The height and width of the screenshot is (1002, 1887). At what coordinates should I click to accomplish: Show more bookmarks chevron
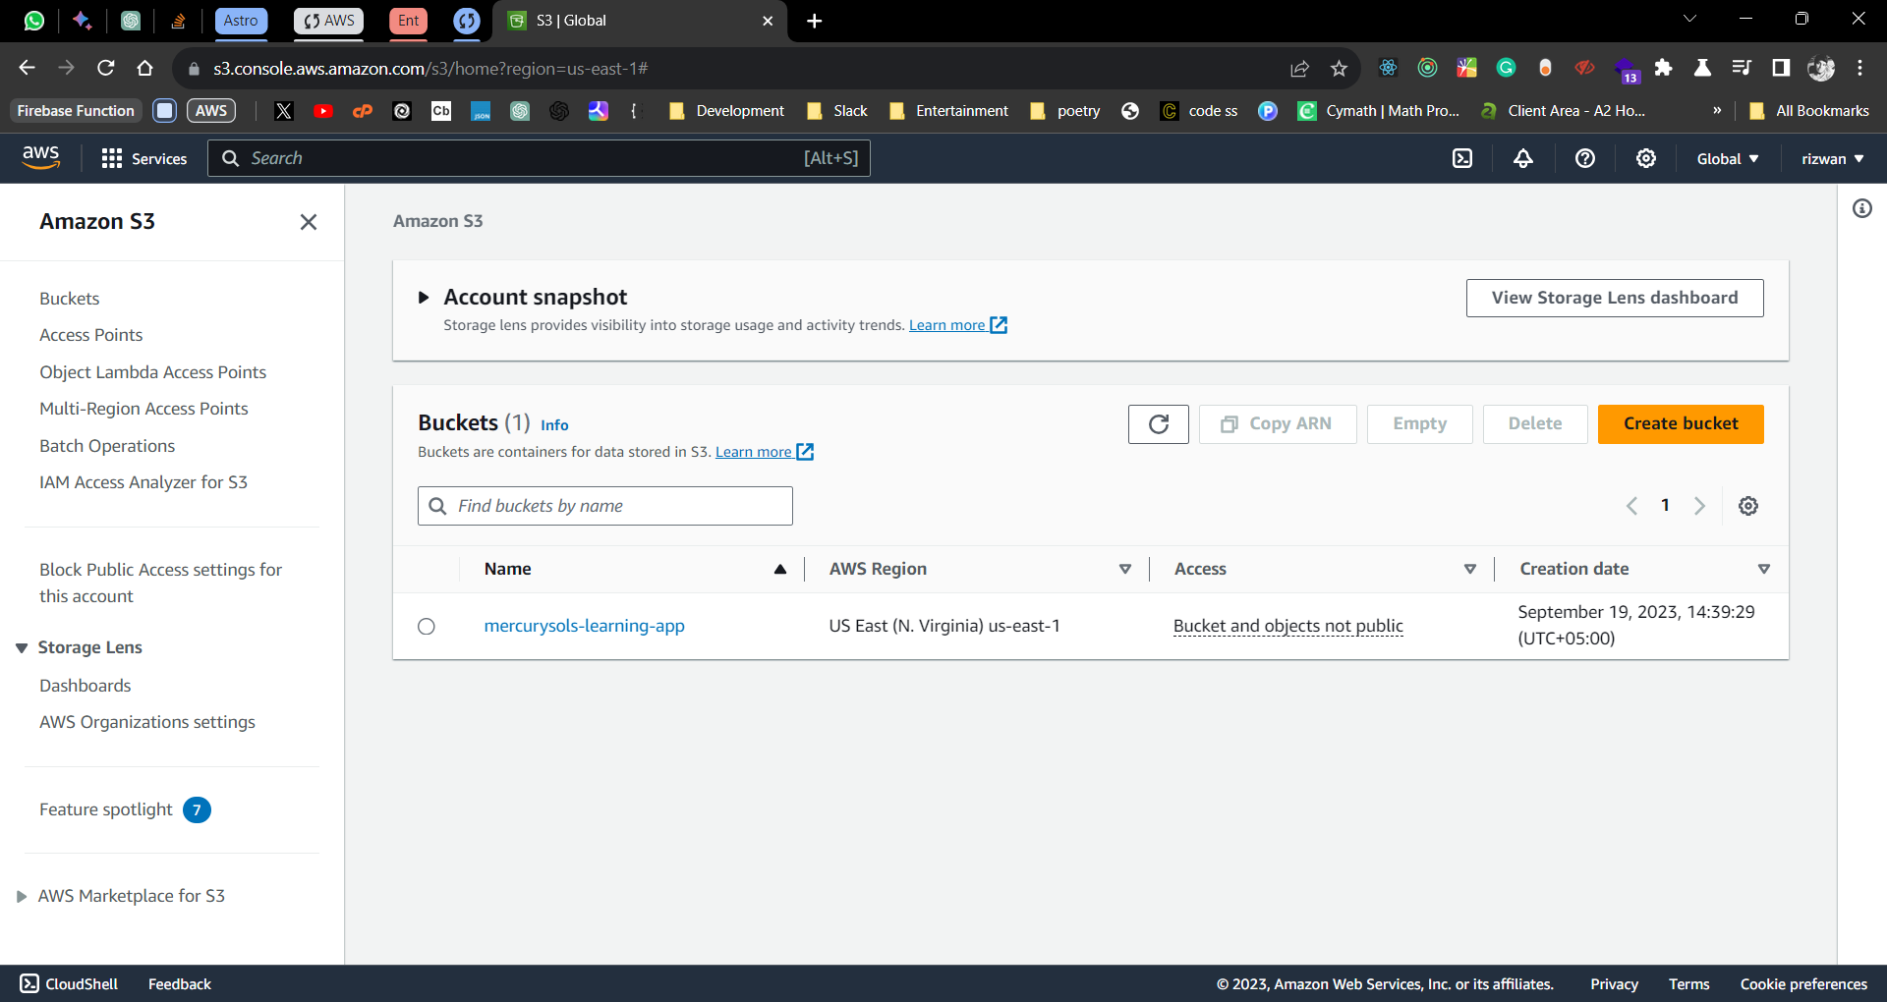coord(1717,111)
